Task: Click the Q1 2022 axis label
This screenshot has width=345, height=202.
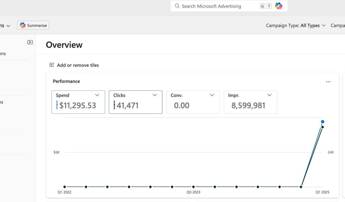Action: 65,192
